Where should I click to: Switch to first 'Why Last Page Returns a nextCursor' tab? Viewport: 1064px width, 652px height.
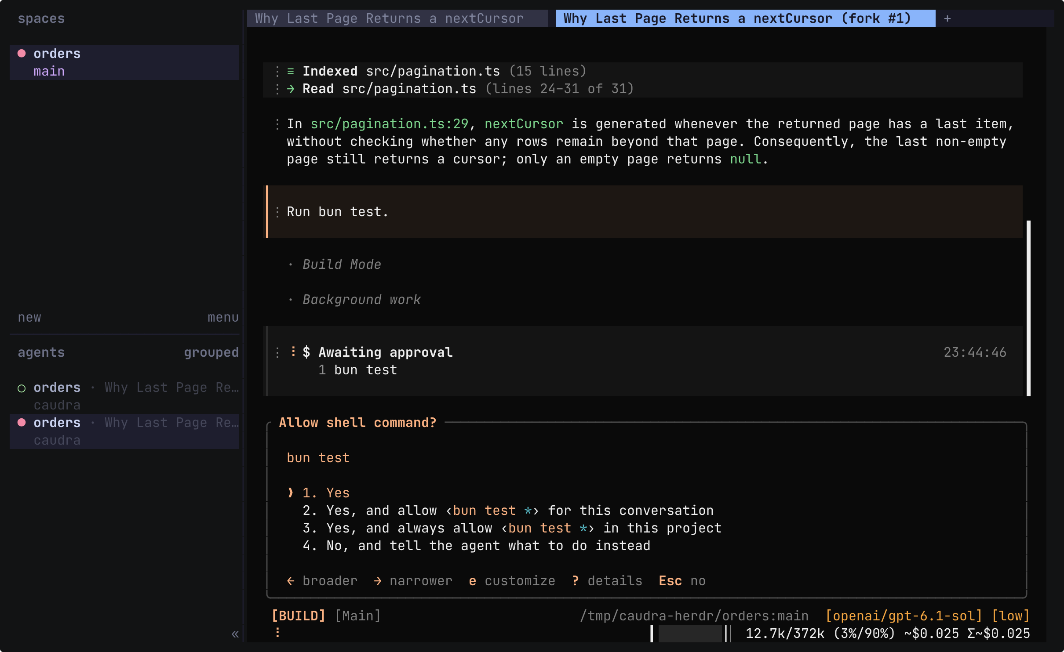point(397,18)
